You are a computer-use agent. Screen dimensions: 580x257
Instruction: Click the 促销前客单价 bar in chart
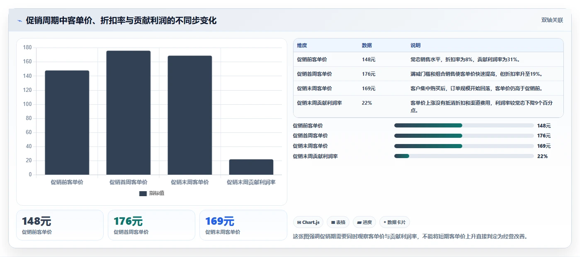67,122
